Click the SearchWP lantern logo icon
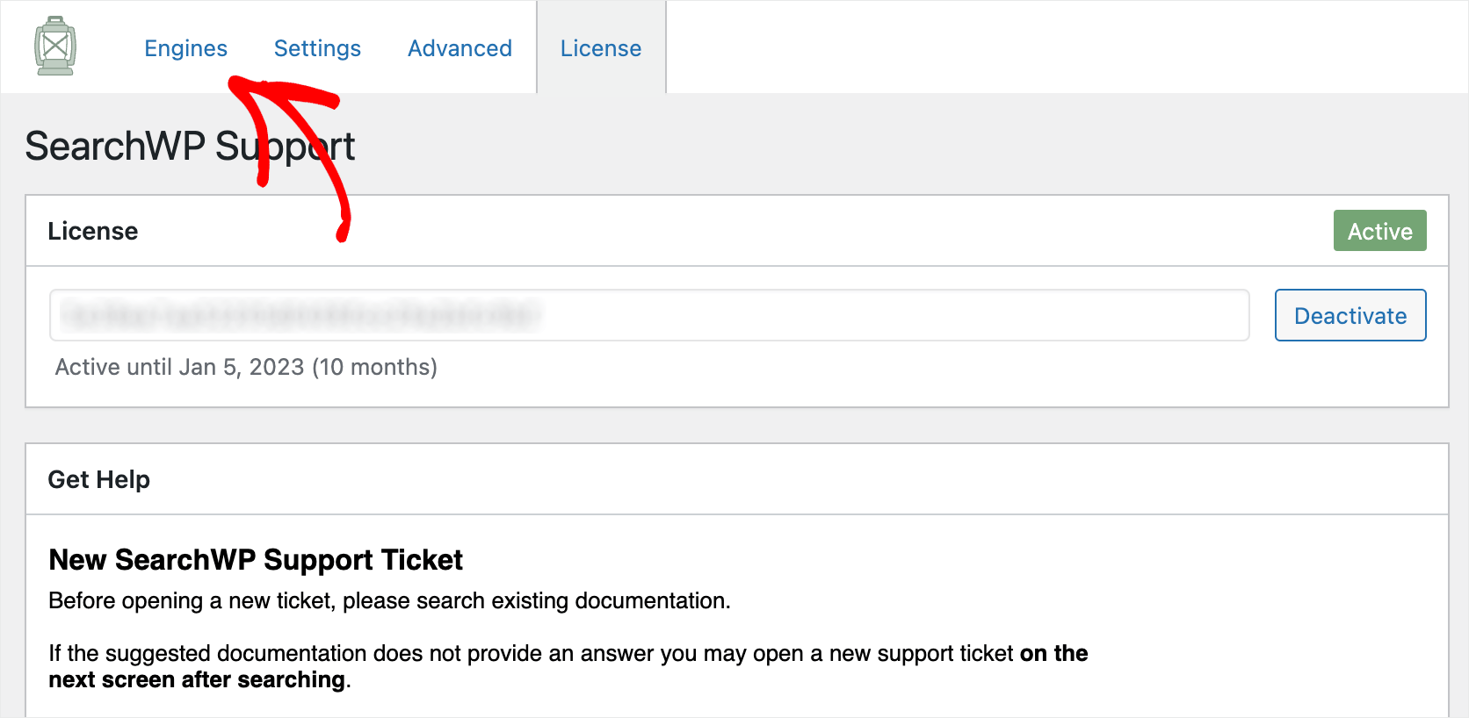The height and width of the screenshot is (718, 1469). click(x=55, y=46)
